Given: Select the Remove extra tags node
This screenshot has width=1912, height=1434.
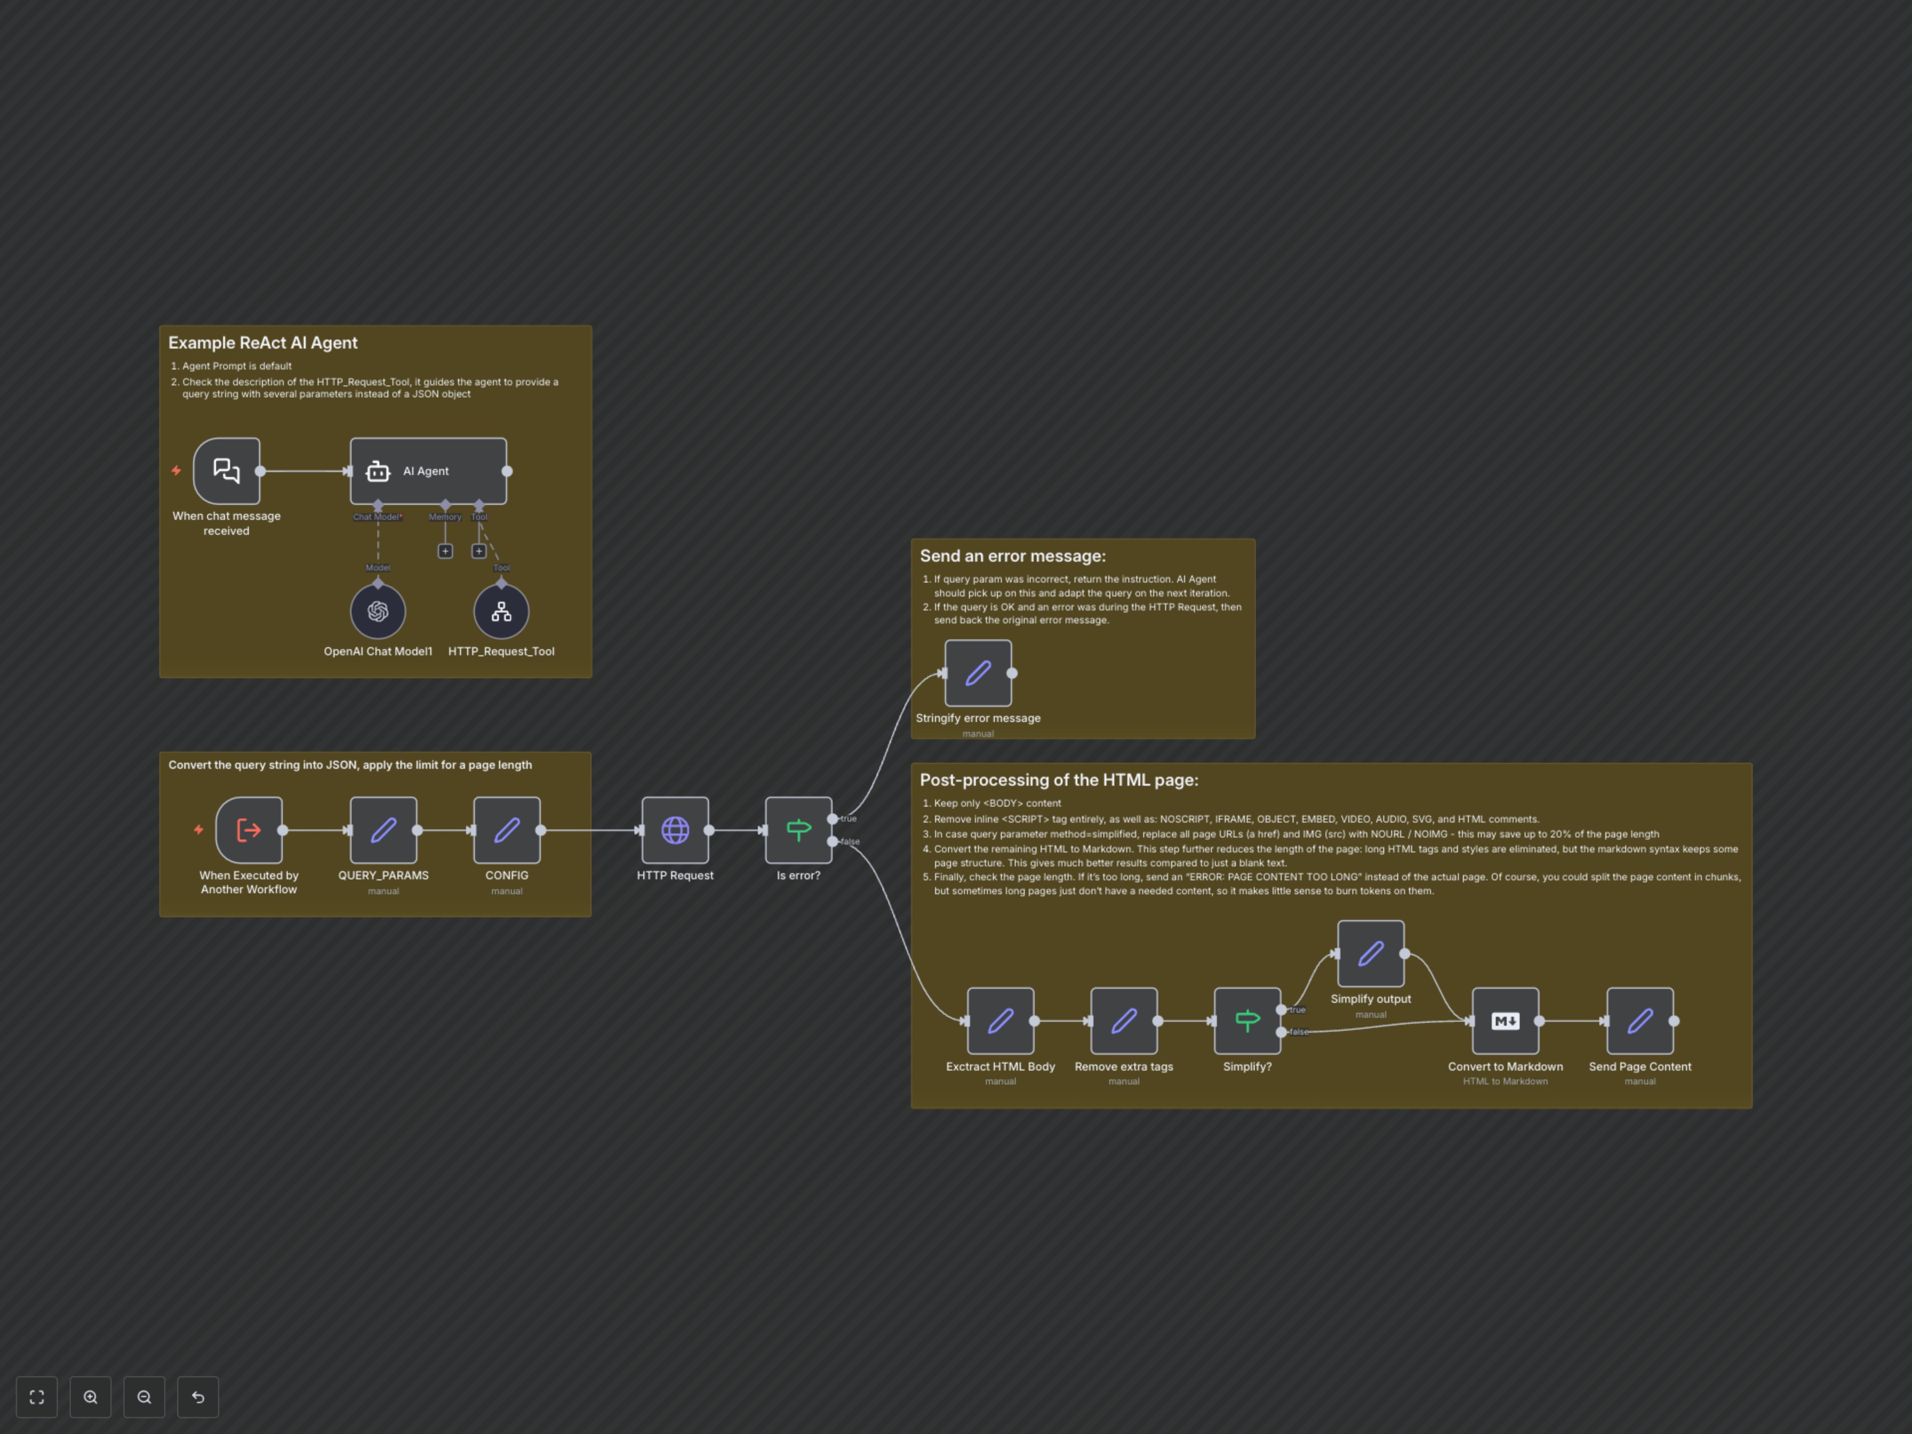Looking at the screenshot, I should tap(1124, 1021).
